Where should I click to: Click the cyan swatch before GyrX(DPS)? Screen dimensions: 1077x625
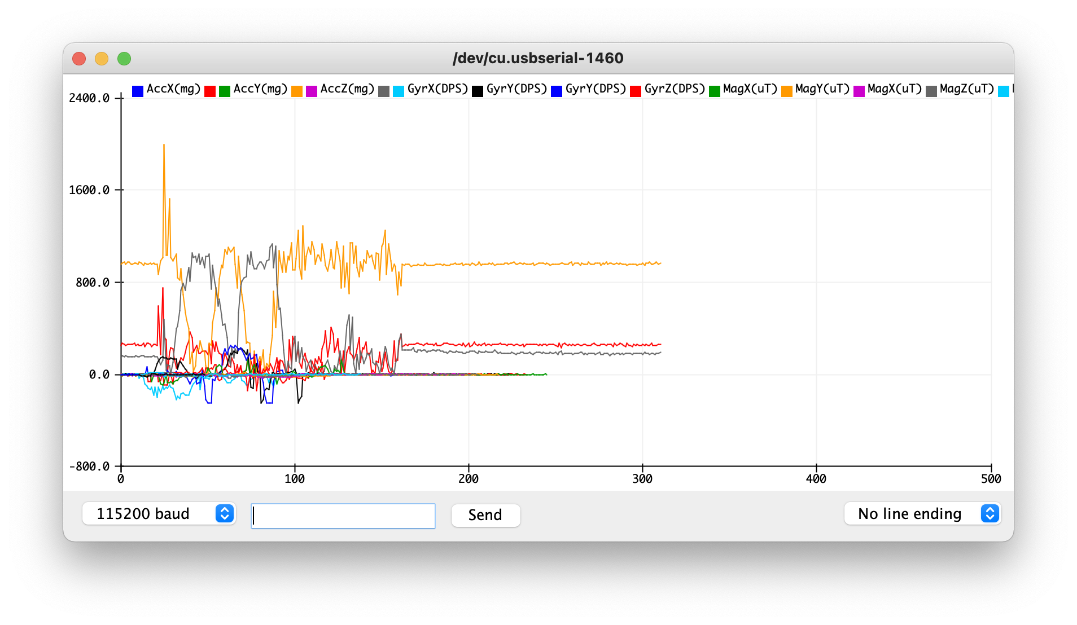399,91
